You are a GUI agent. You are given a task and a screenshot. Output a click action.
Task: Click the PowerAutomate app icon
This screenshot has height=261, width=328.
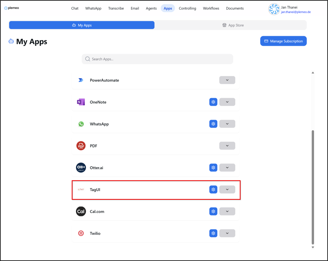81,80
